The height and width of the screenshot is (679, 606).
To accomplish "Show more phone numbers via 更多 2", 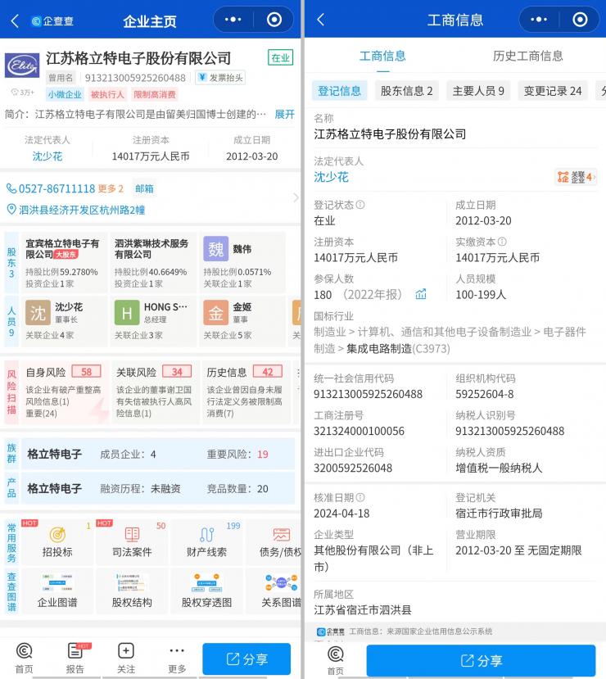I will point(111,188).
